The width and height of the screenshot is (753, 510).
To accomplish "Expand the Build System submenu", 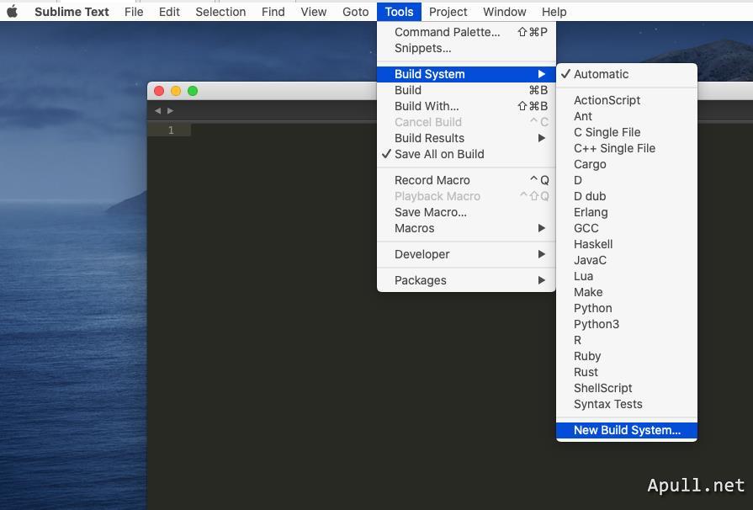I will [x=466, y=74].
